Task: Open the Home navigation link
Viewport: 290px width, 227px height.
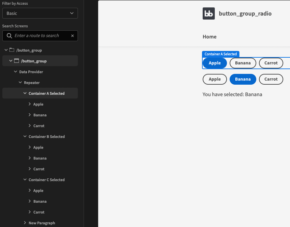Action: pos(209,37)
